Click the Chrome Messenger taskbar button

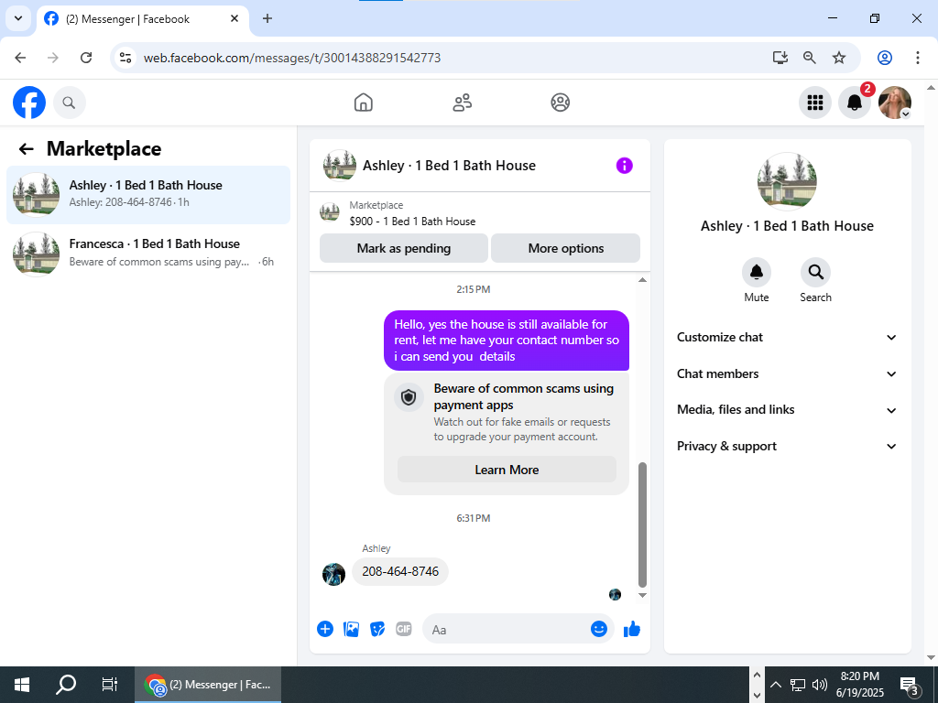(x=208, y=685)
